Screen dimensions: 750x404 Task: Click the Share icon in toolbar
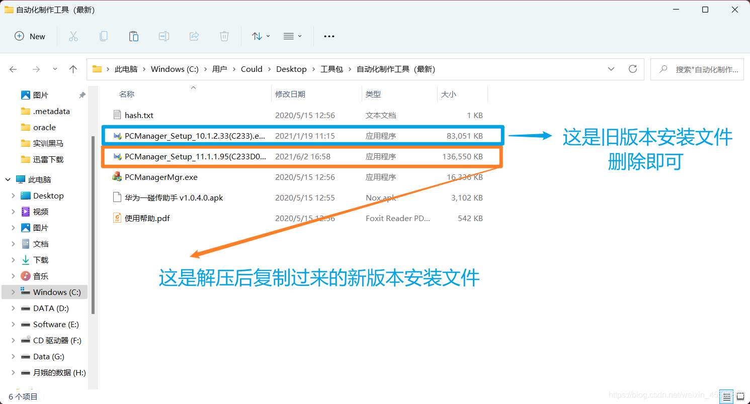tap(194, 36)
